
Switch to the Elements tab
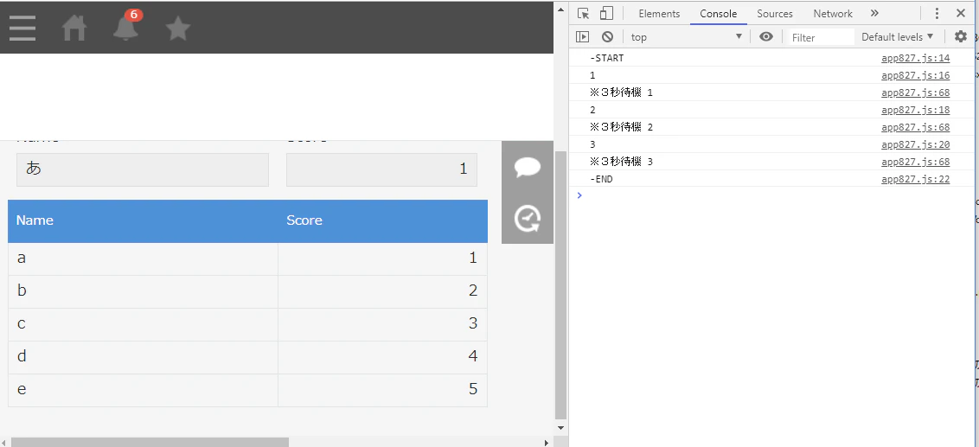659,13
